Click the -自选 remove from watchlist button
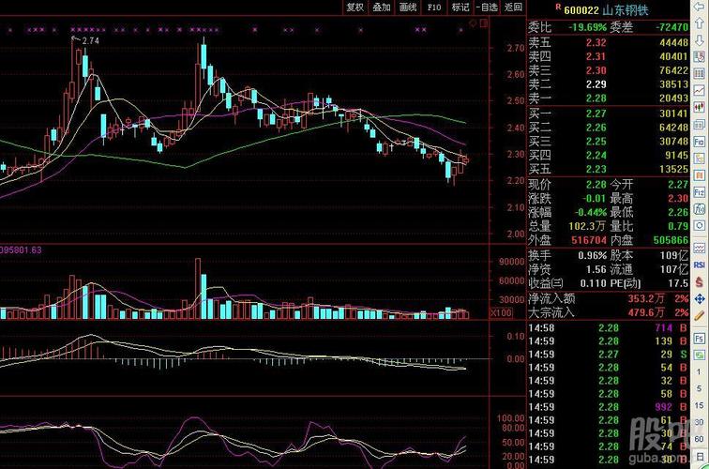Viewport: 709px width, 469px height. point(487,7)
